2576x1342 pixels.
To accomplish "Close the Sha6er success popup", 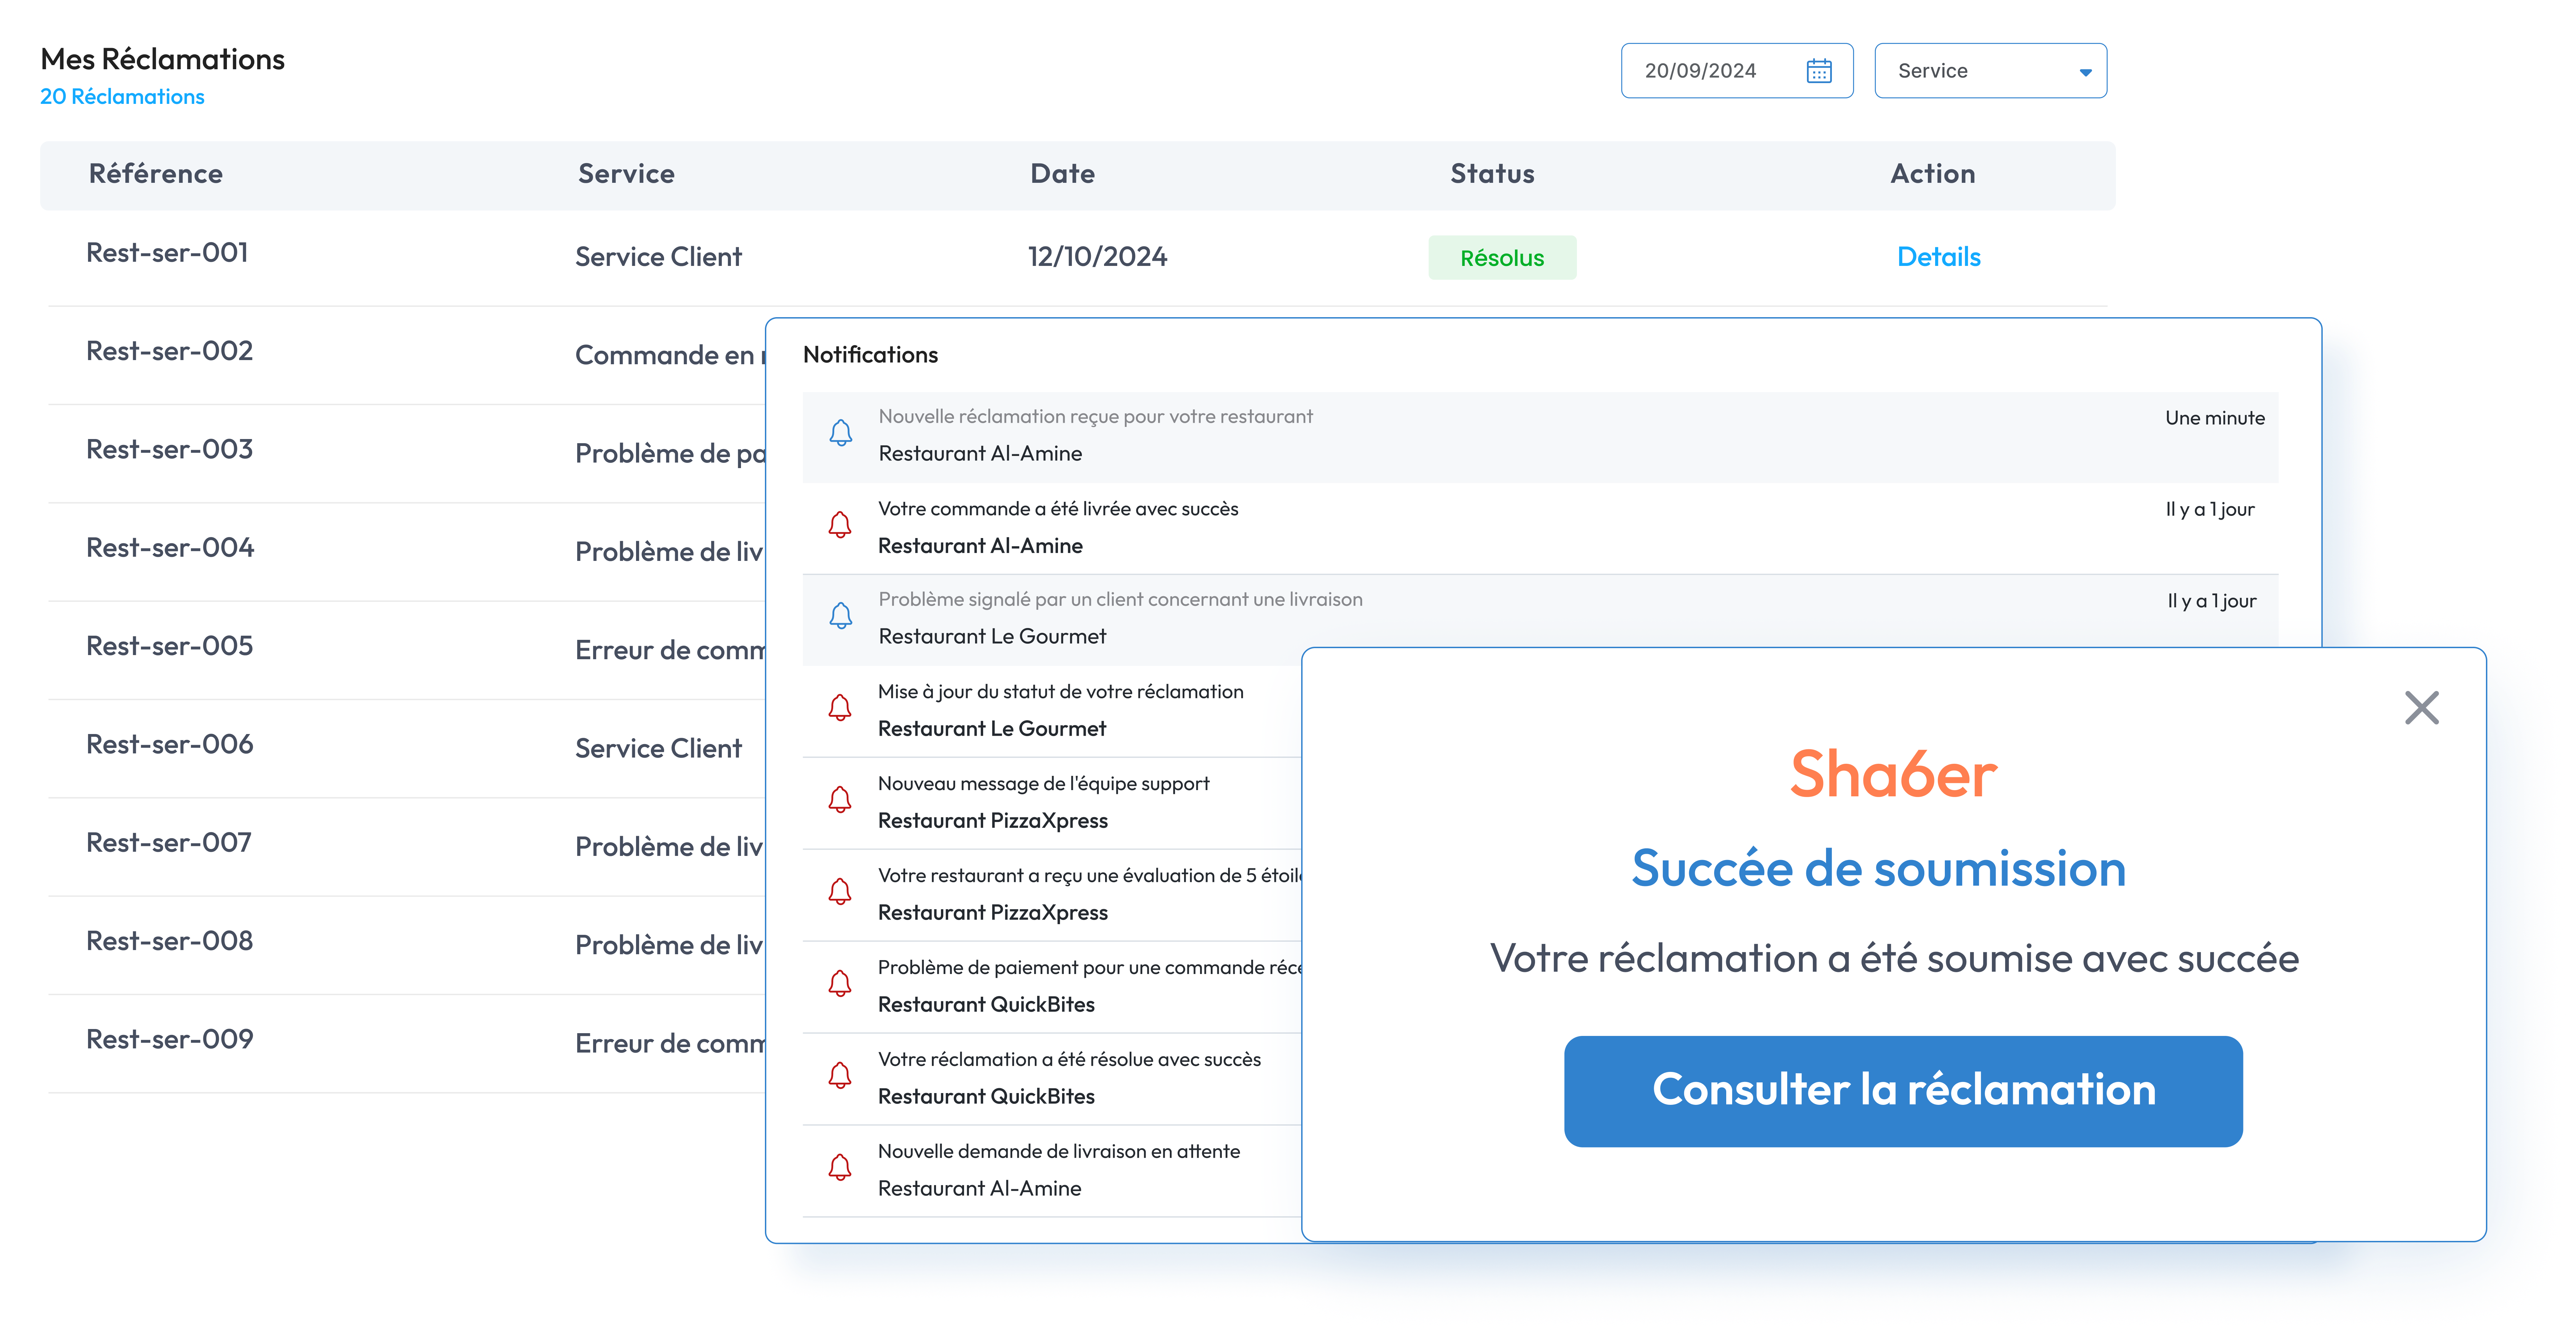I will click(x=2421, y=707).
